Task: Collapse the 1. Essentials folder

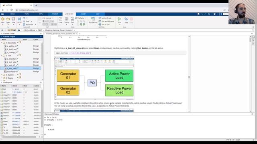Action: pyautogui.click(x=2, y=43)
